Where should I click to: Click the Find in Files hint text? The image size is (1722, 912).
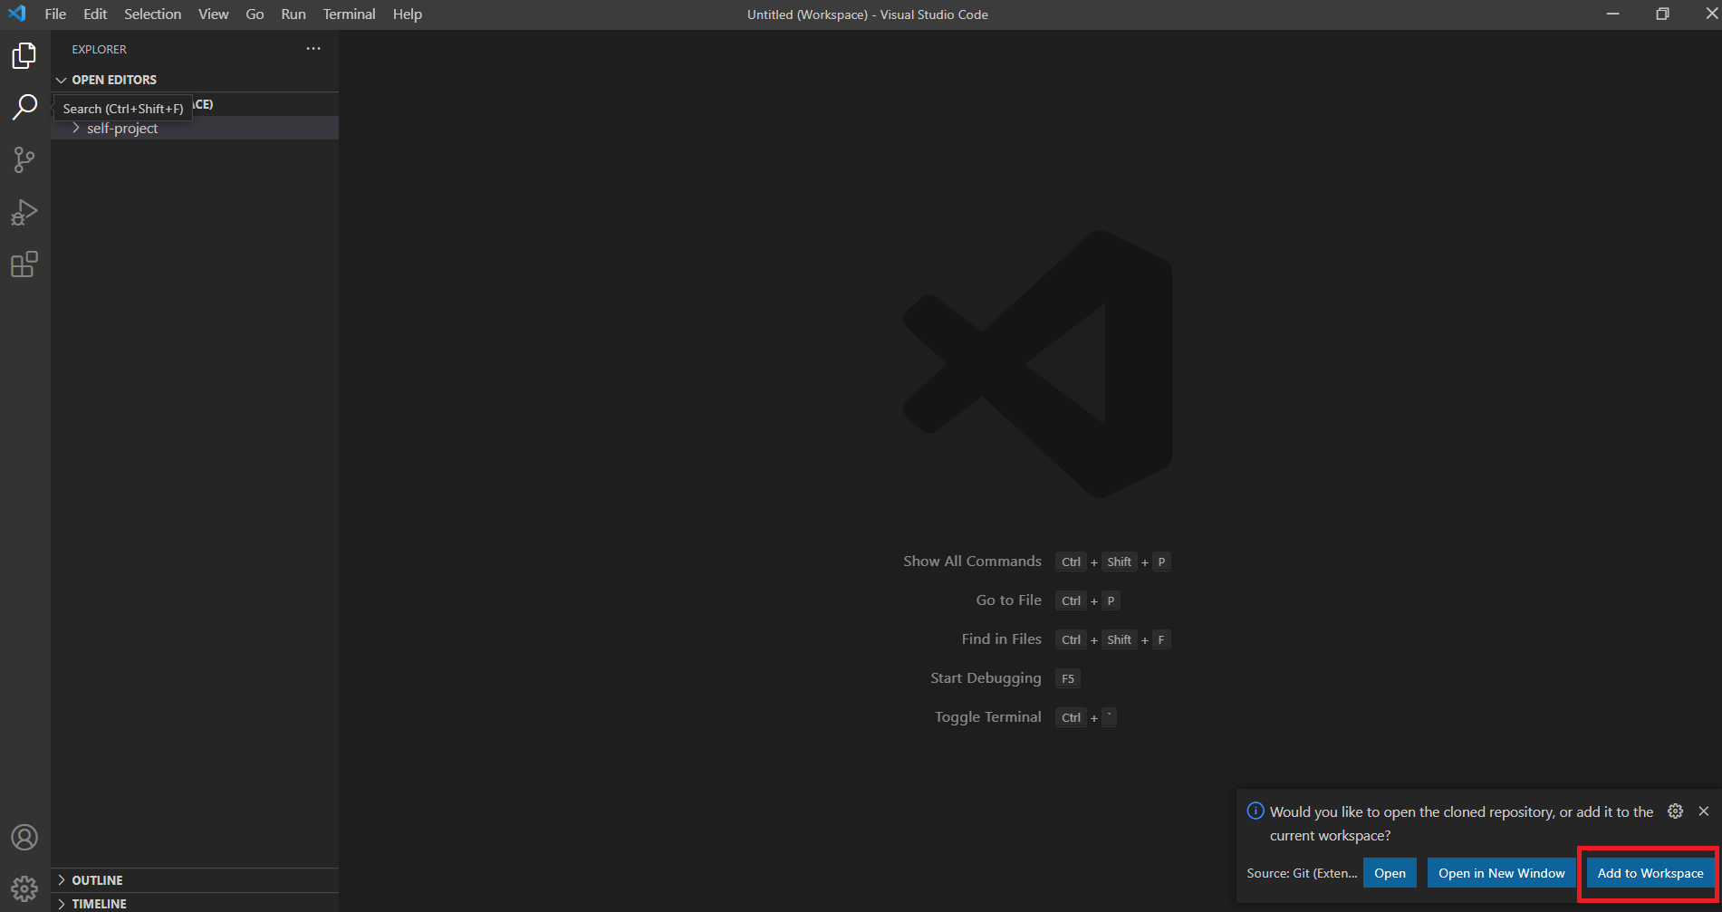coord(1001,639)
